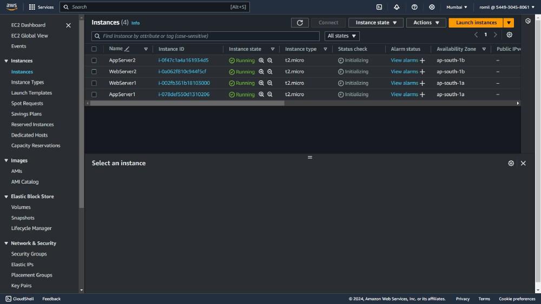Collapse Network & Security section
The image size is (541, 304).
tap(6, 243)
